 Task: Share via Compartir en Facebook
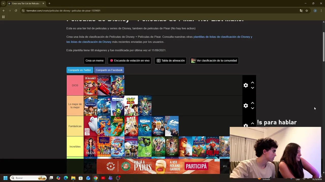pyautogui.click(x=109, y=70)
